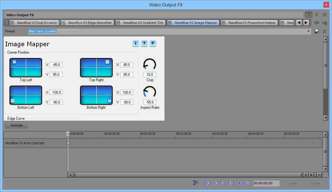
Task: Close the Video Output FX window
Action: coord(326,5)
